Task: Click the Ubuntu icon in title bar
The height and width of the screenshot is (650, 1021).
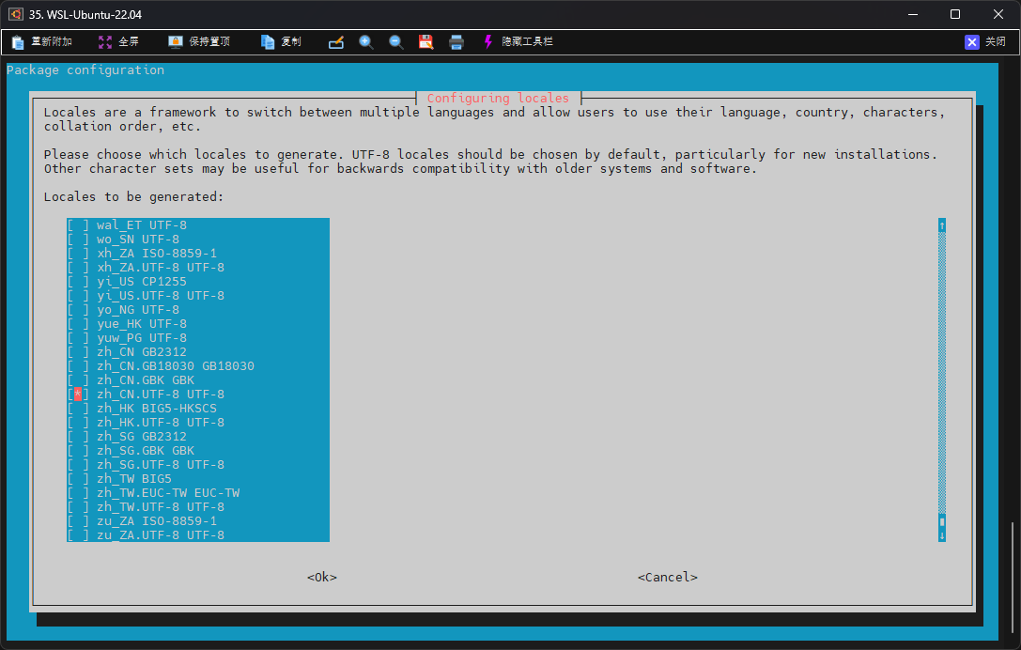Action: (16, 14)
